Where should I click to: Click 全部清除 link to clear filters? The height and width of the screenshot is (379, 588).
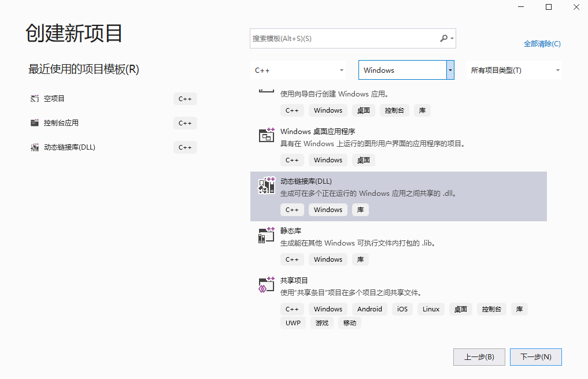[542, 44]
